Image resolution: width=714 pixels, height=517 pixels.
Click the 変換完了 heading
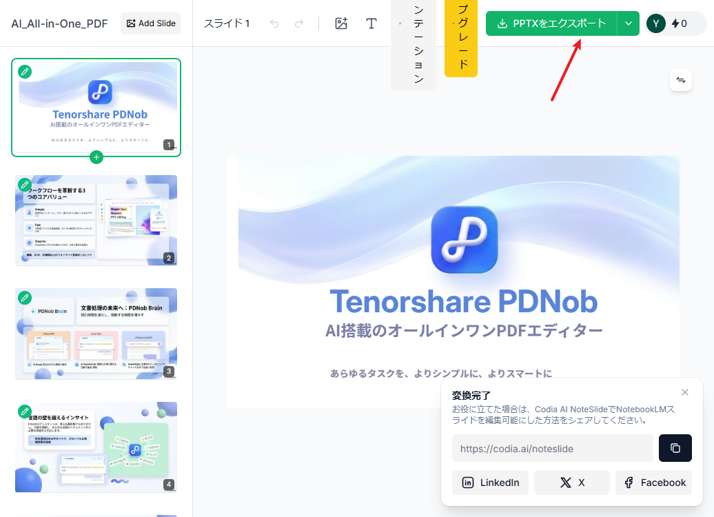tap(471, 396)
